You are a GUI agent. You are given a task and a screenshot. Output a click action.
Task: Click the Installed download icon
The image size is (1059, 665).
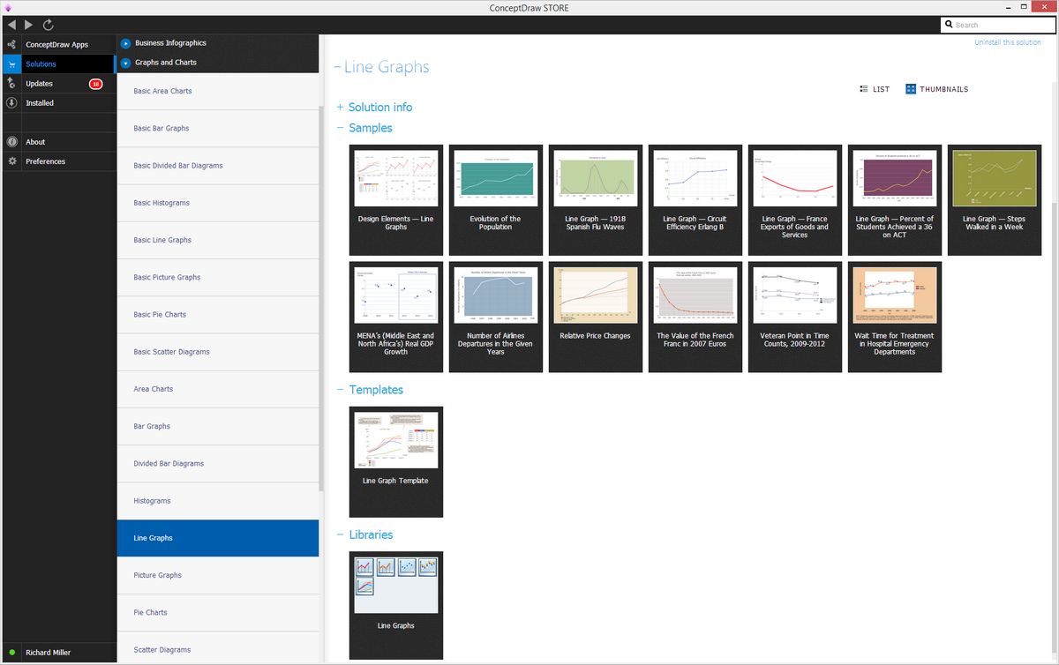11,102
